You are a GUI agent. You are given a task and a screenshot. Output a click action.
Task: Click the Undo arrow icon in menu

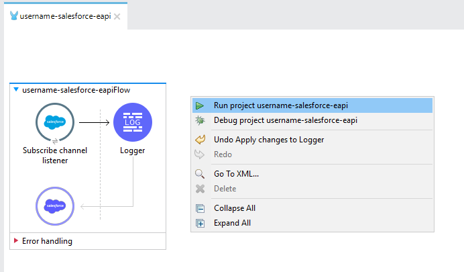[199, 140]
